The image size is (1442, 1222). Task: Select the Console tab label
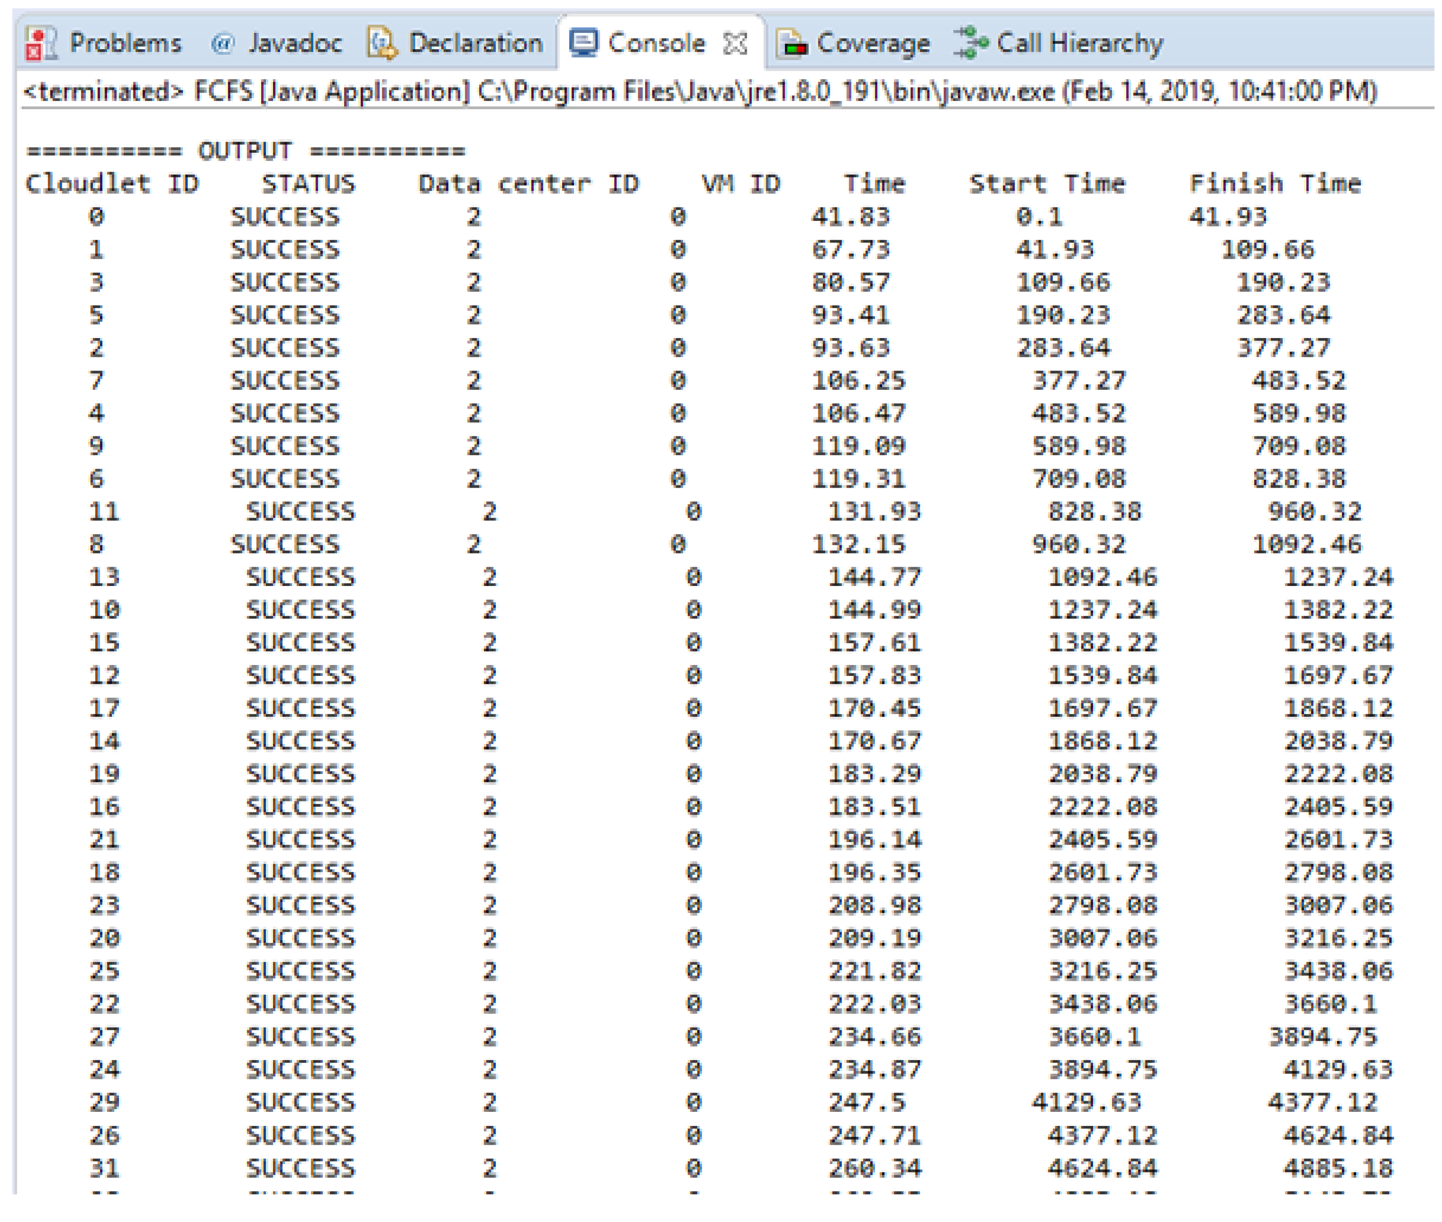pos(656,43)
